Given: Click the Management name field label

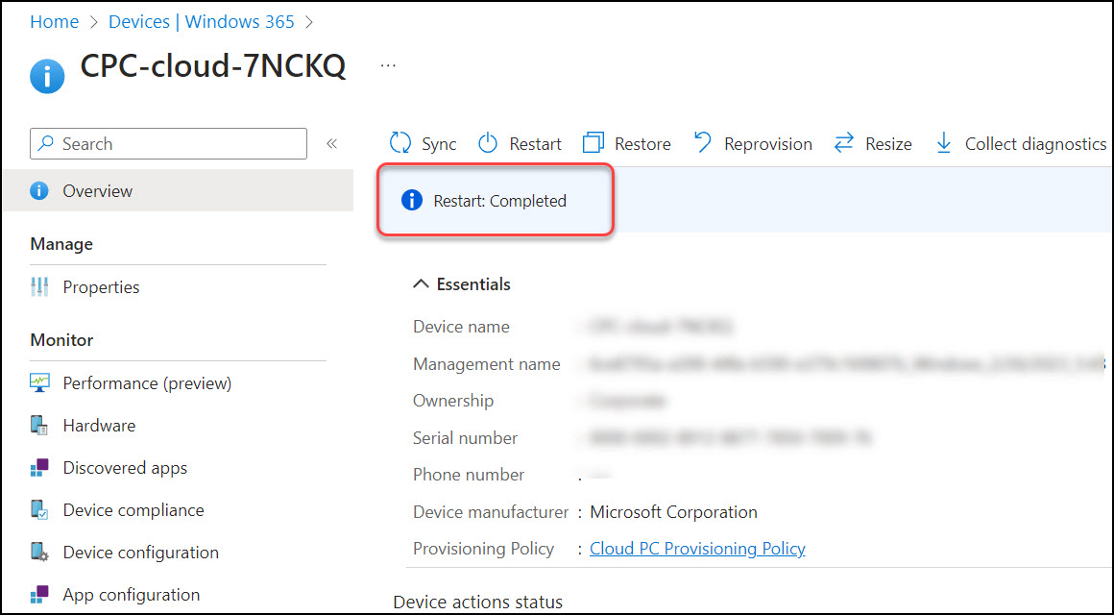Looking at the screenshot, I should pyautogui.click(x=487, y=364).
